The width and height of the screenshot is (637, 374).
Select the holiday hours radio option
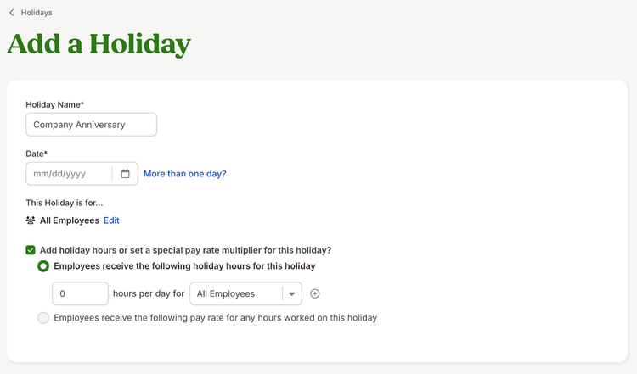pyautogui.click(x=43, y=266)
